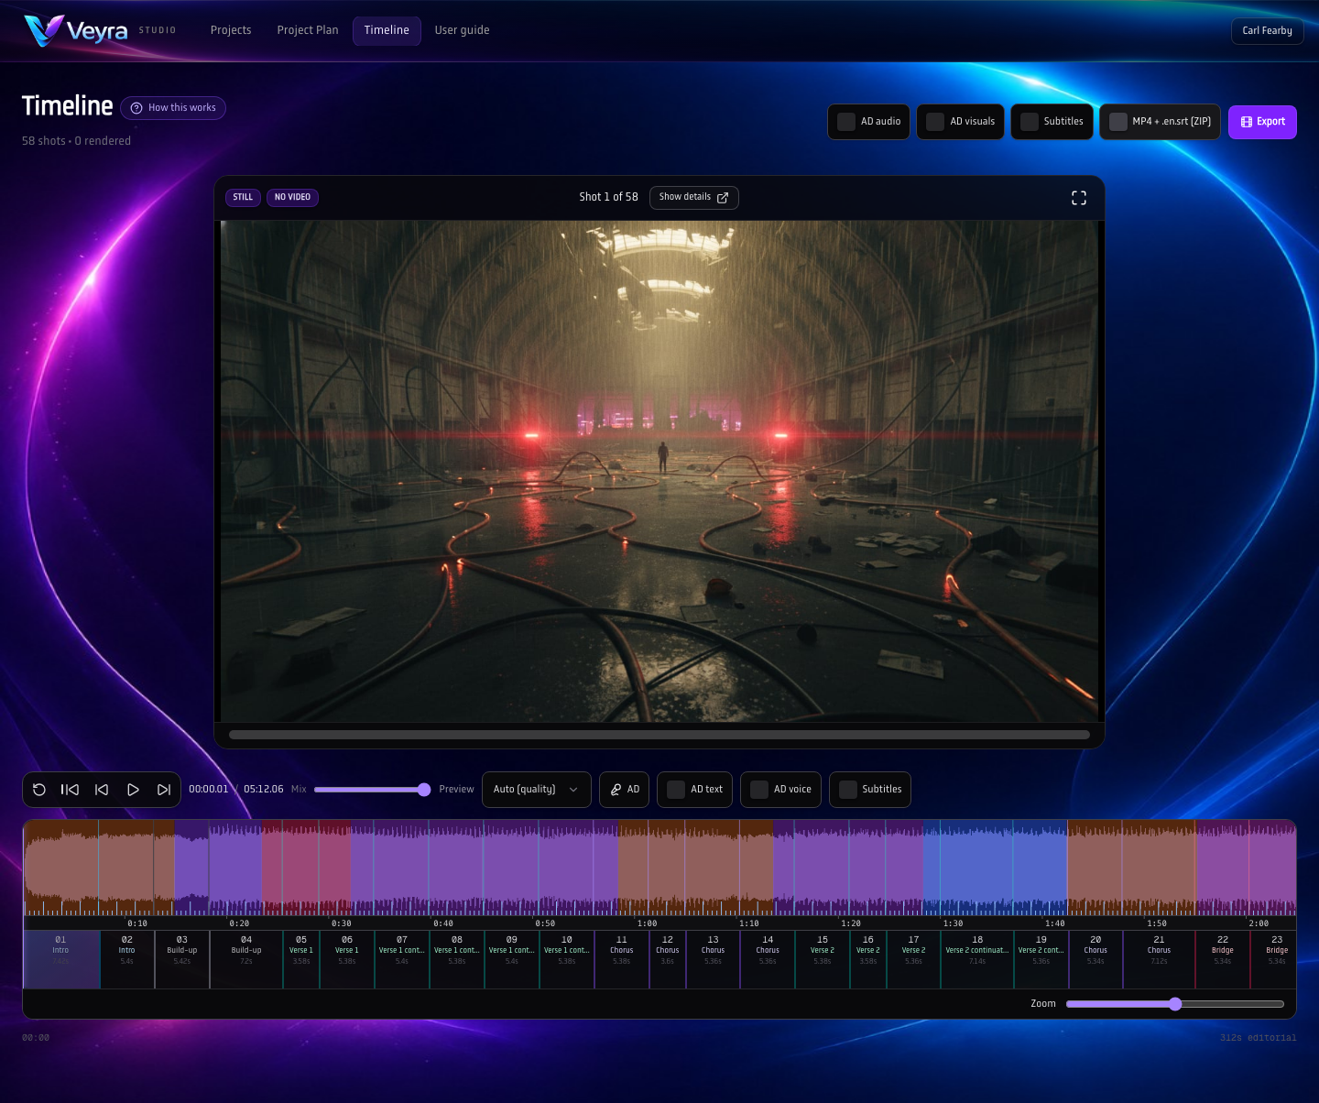Select shot 09 Verse 1 cont clip
The height and width of the screenshot is (1103, 1319).
click(x=512, y=959)
